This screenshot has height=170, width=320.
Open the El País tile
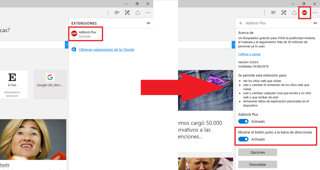12,85
